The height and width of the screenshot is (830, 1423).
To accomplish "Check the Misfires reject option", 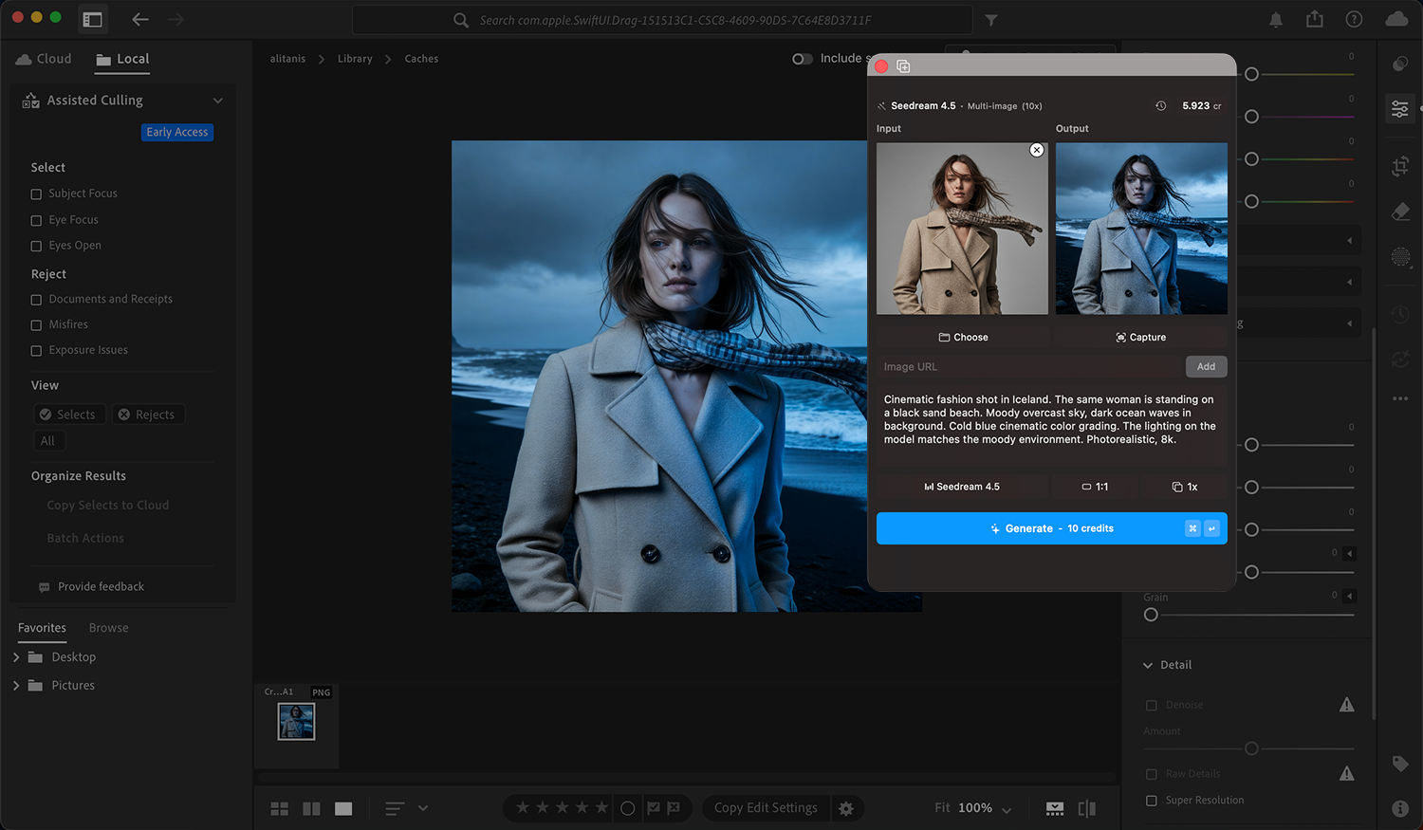I will (x=35, y=323).
